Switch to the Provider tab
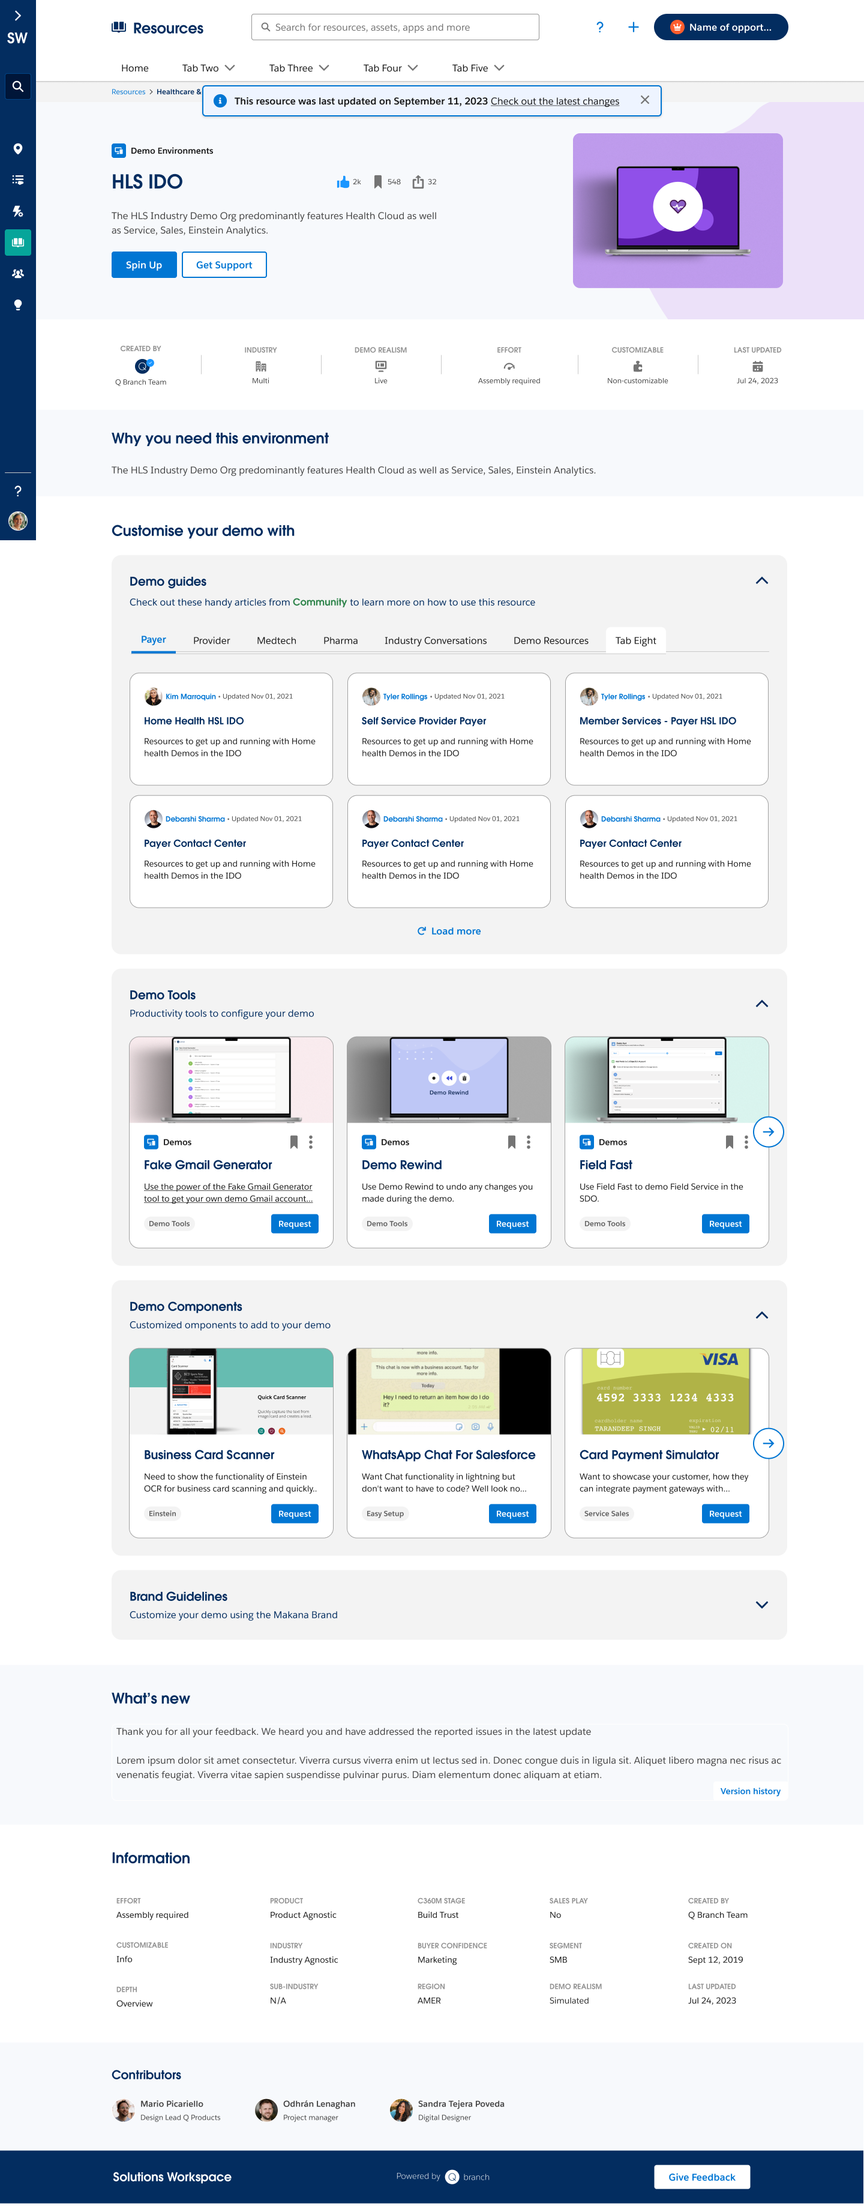 [212, 640]
